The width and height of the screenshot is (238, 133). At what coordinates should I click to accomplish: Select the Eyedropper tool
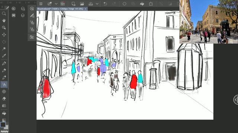(4, 56)
